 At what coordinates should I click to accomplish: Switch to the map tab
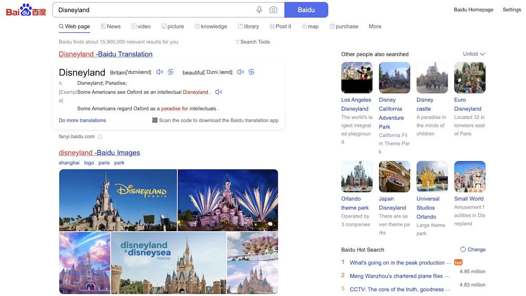[x=310, y=26]
